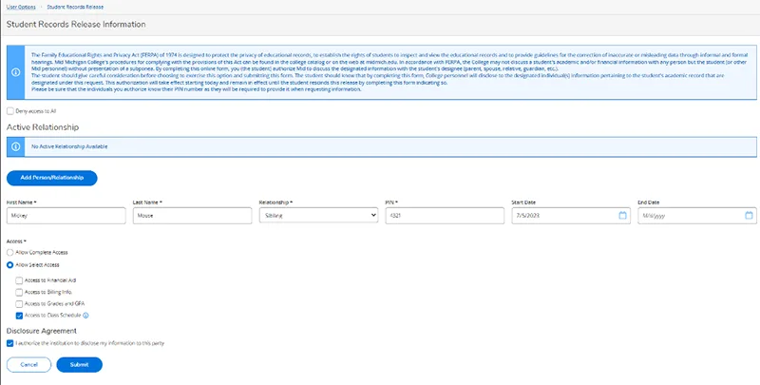This screenshot has width=760, height=385.
Task: Tick the Deny access to All checkbox
Action: coord(10,111)
